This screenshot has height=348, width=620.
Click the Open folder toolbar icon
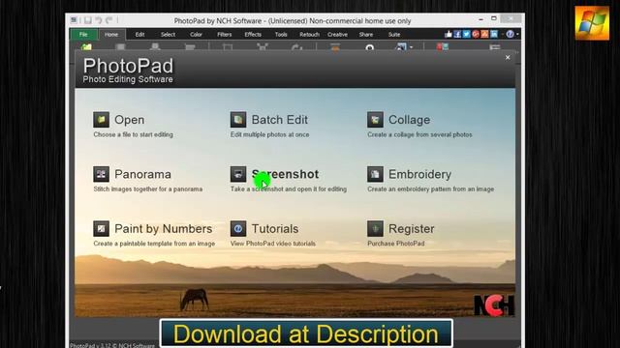[x=86, y=47]
